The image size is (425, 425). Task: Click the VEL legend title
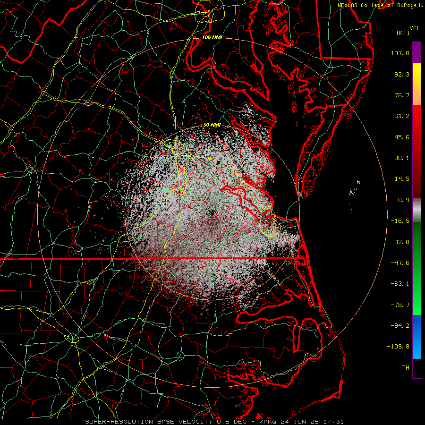[x=415, y=28]
